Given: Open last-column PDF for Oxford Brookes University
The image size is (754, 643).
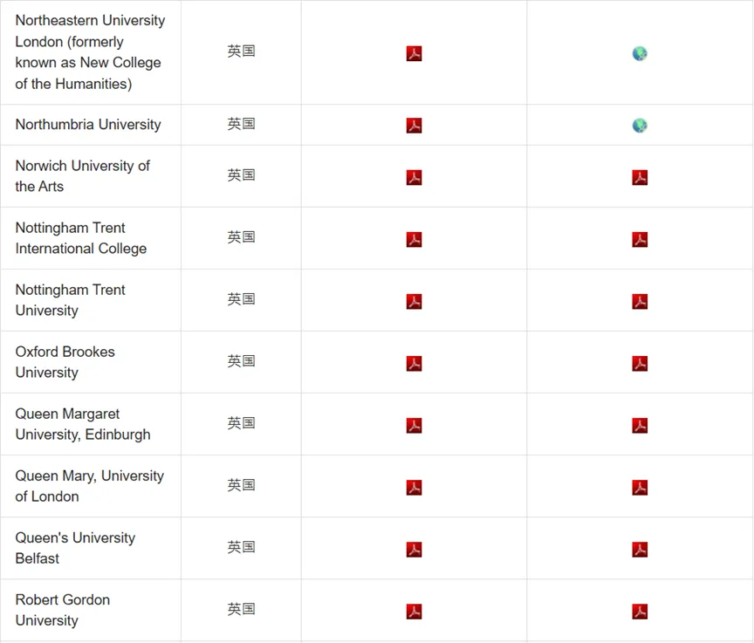Looking at the screenshot, I should [x=640, y=363].
